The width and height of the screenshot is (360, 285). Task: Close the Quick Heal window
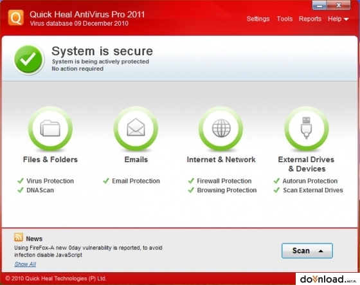(x=339, y=5)
